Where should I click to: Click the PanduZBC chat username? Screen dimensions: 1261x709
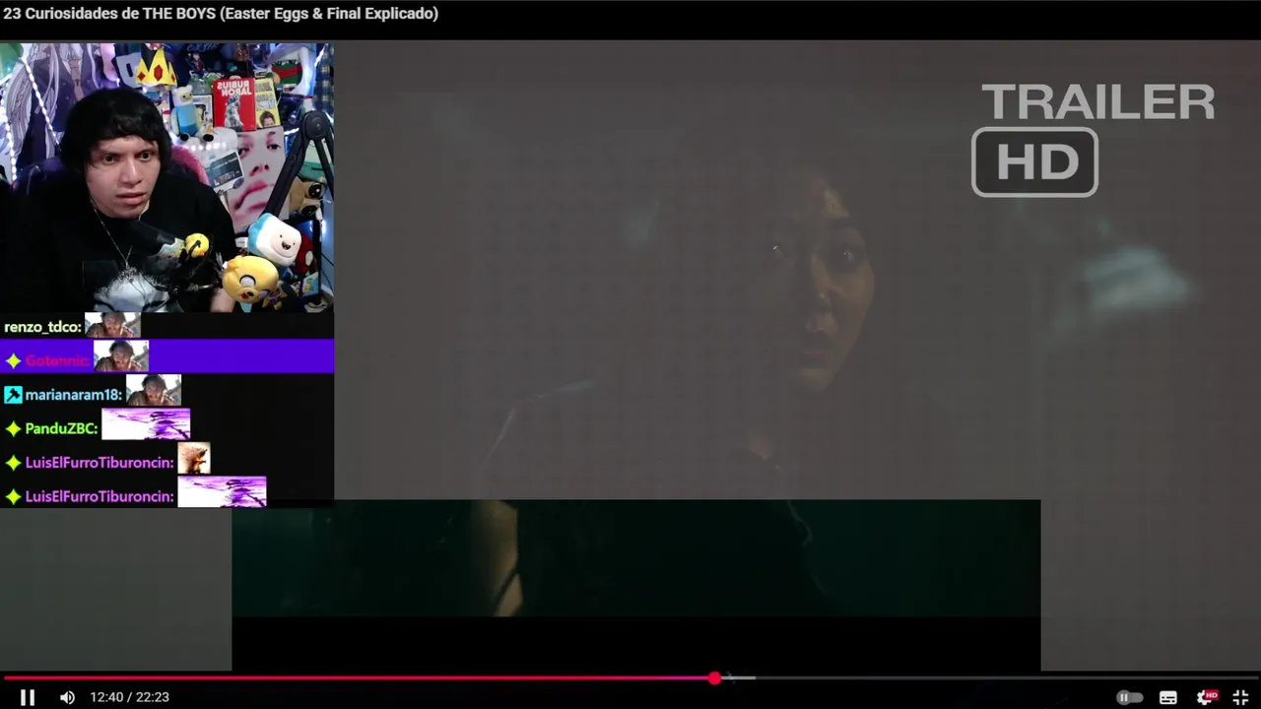pos(61,428)
